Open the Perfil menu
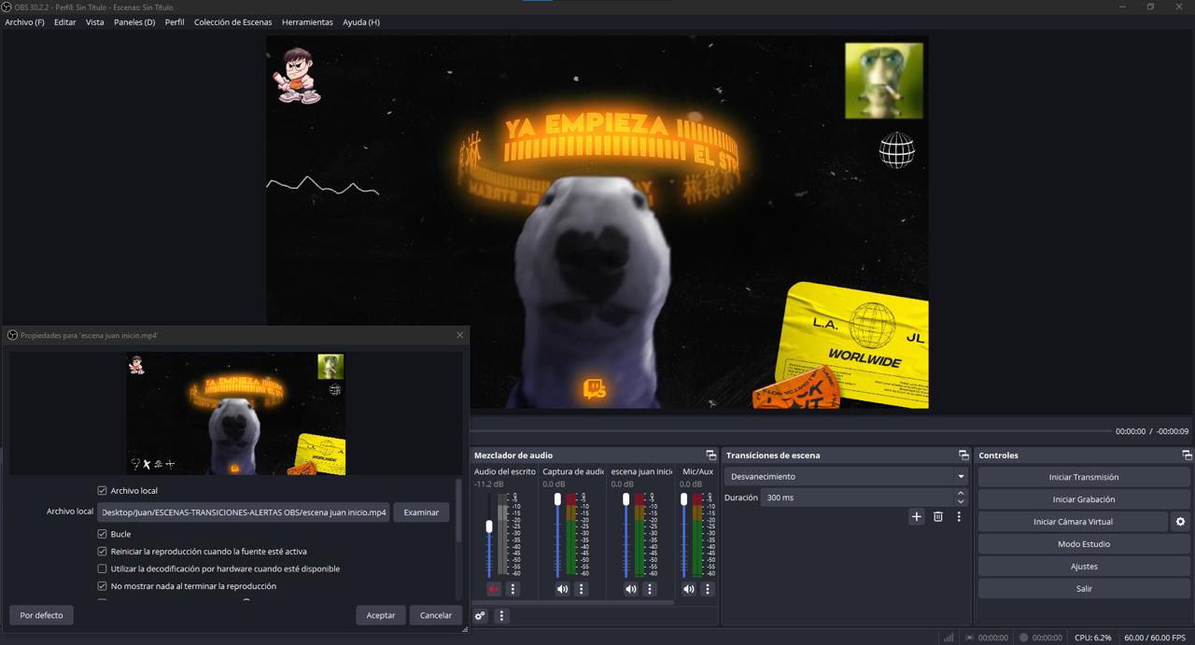Image resolution: width=1195 pixels, height=645 pixels. point(175,22)
